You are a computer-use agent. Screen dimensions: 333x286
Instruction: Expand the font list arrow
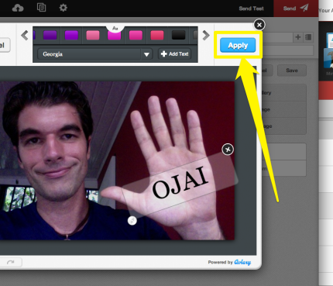coord(146,54)
